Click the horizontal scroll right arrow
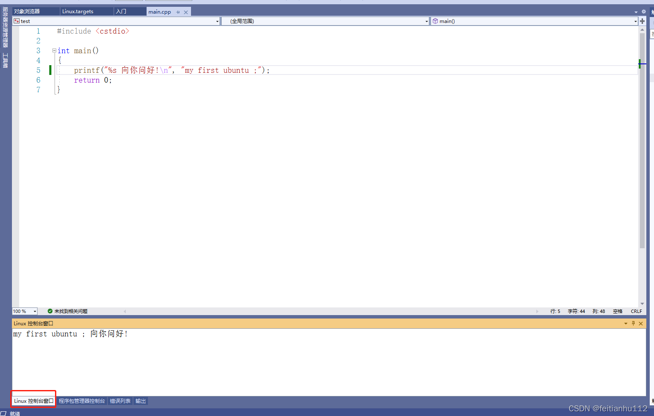 coord(537,311)
